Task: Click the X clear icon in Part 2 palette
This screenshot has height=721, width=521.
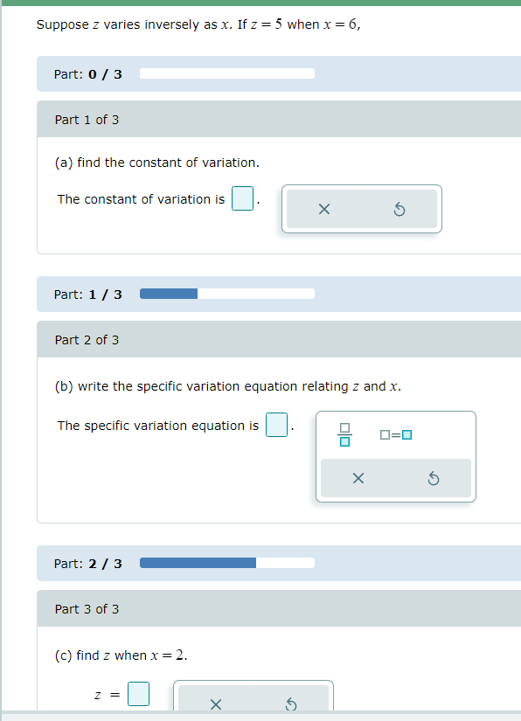Action: pyautogui.click(x=360, y=477)
